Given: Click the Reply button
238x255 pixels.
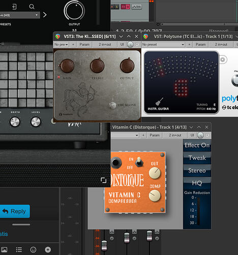Looking at the screenshot, I should click(x=15, y=211).
